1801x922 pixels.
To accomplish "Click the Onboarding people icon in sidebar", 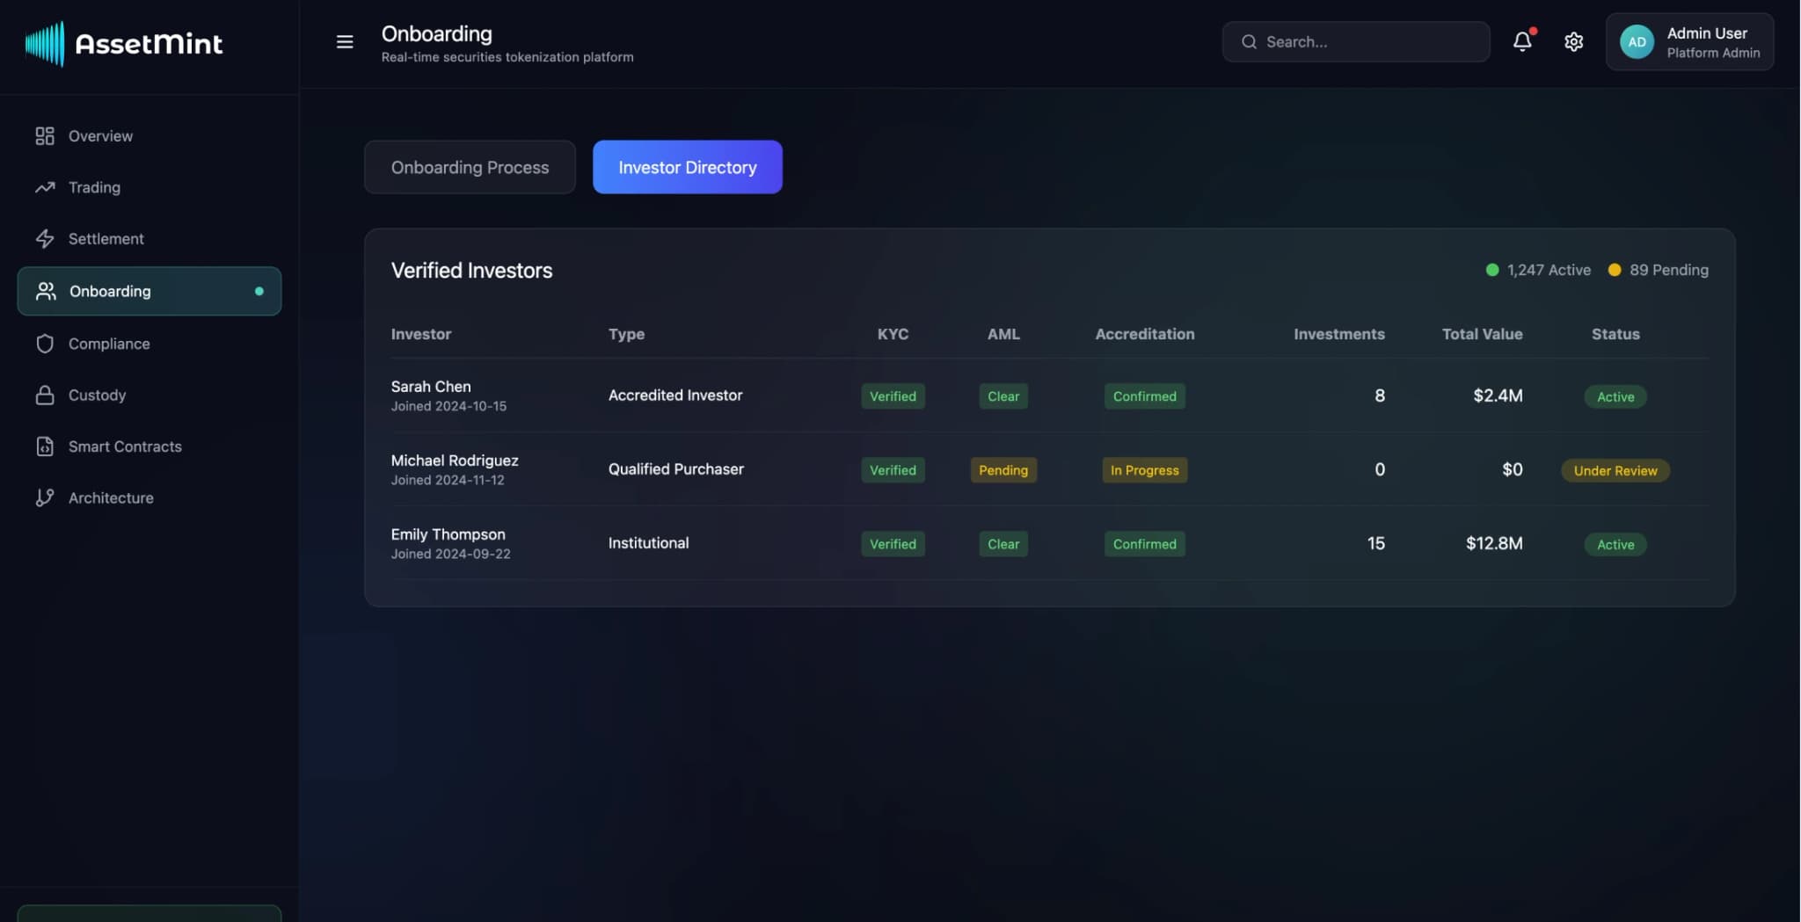I will point(46,291).
